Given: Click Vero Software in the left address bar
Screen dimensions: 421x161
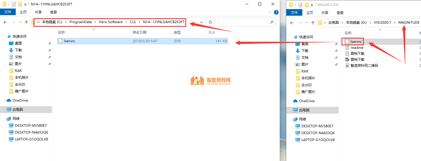Looking at the screenshot, I should pos(111,22).
